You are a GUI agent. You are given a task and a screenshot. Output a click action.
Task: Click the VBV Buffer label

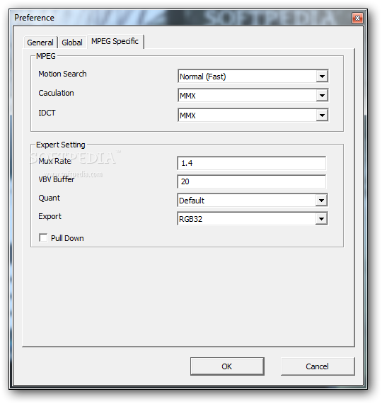(57, 179)
